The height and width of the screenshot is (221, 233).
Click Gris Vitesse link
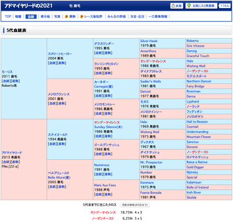(x=196, y=46)
